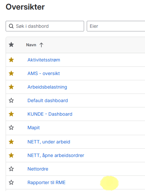The image size is (145, 194).
Task: Toggle star for NETT, under arbeid
Action: point(11,142)
